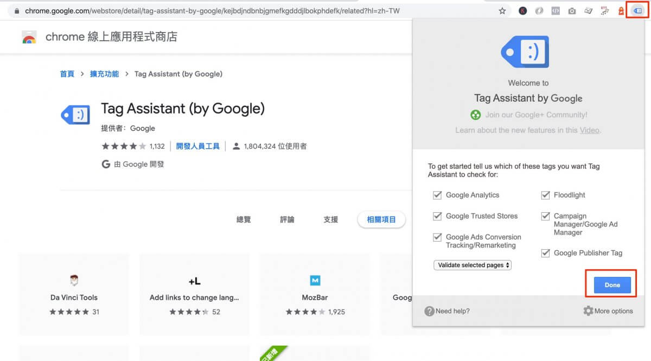Click the code brackets extension icon
This screenshot has width=651, height=361.
pyautogui.click(x=556, y=11)
